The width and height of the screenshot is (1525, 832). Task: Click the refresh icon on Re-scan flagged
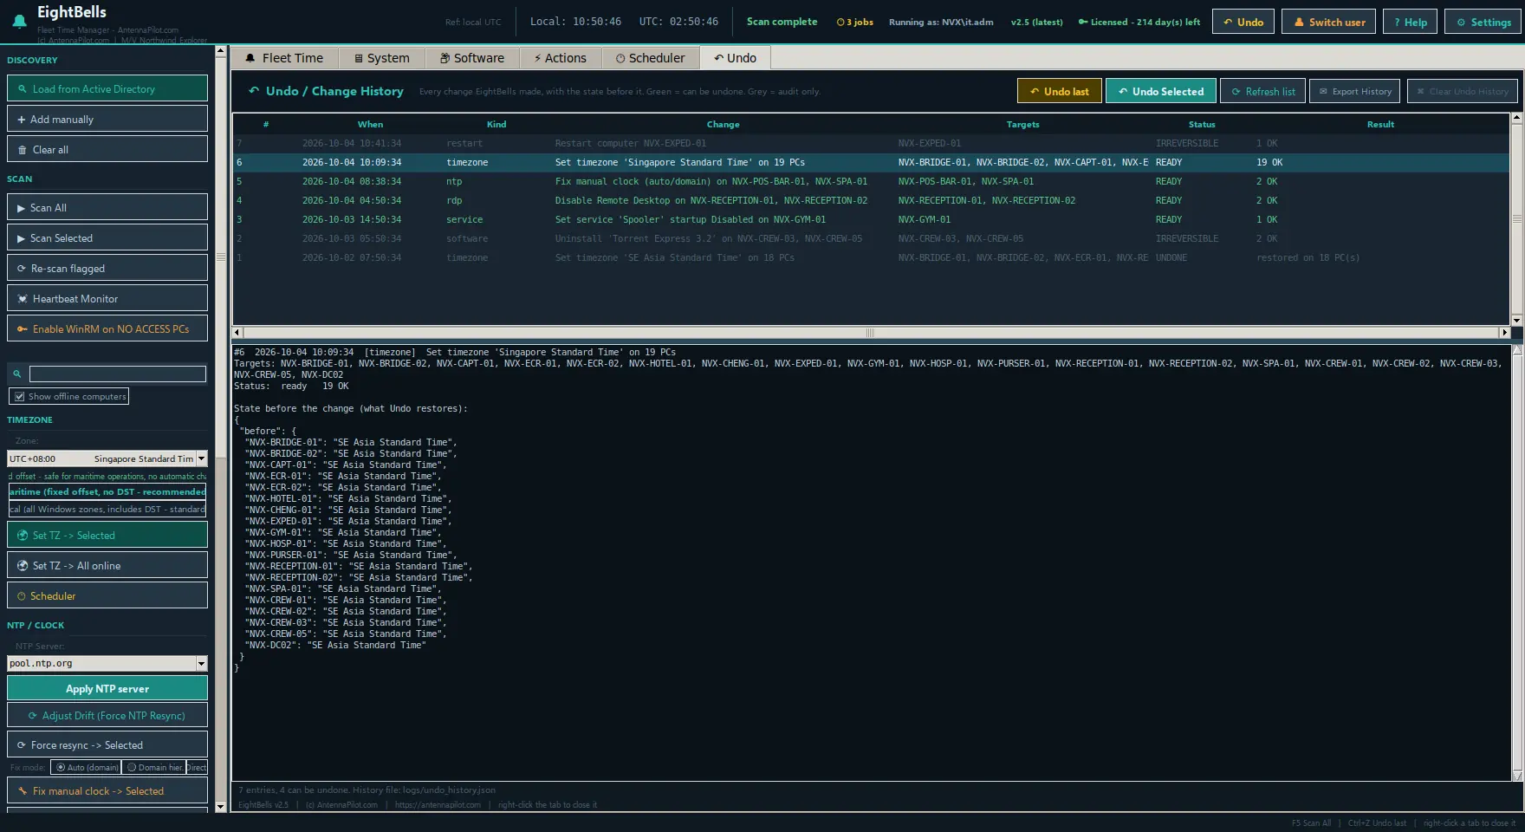(x=22, y=269)
